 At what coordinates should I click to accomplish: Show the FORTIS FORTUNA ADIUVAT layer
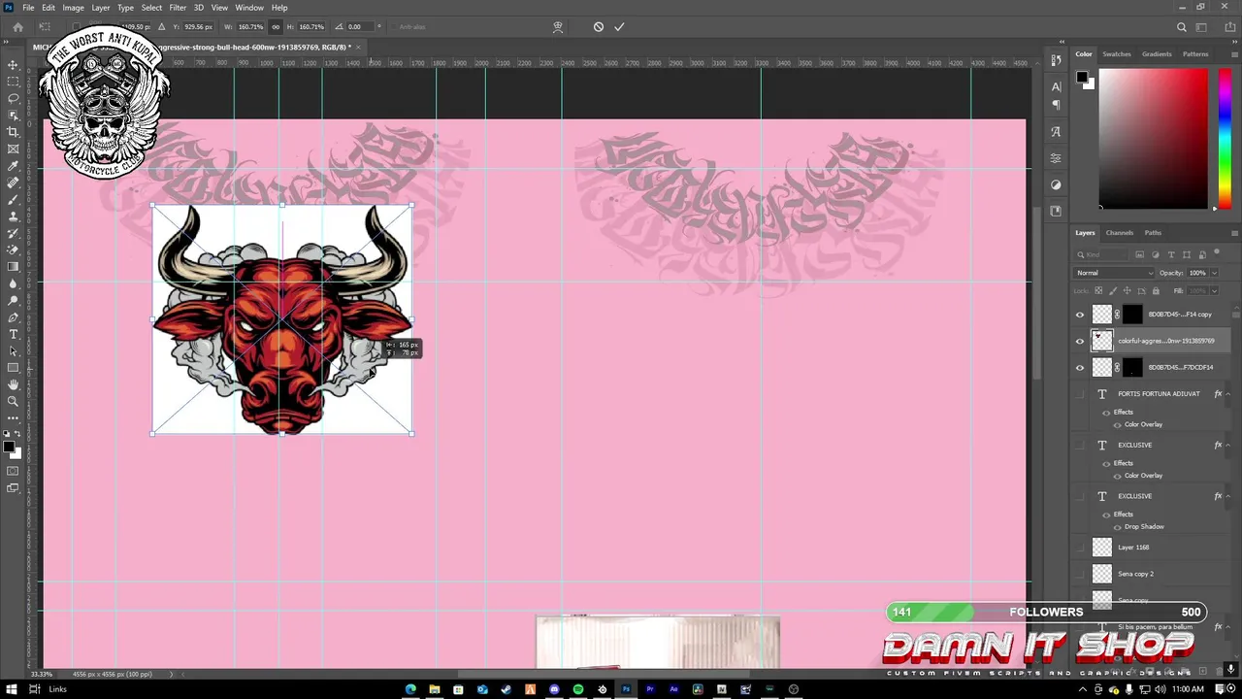coord(1080,394)
